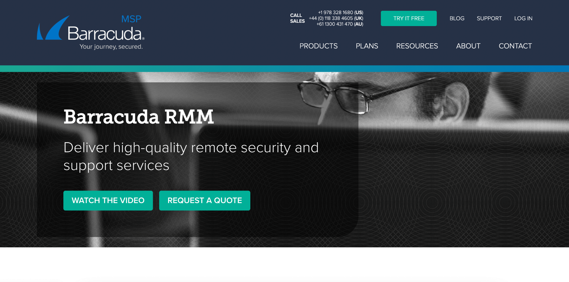Screen dimensions: 569x282
Task: Click the hero subtitle about remote security
Action: click(x=191, y=156)
